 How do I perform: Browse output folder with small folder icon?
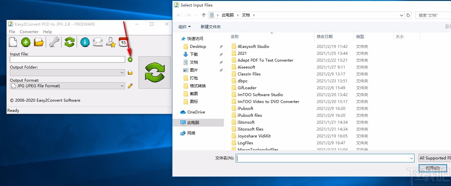[x=130, y=72]
